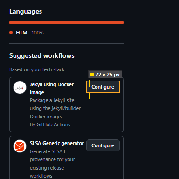Click the red SLSA generator envelope icon
The image size is (179, 179).
20,146
